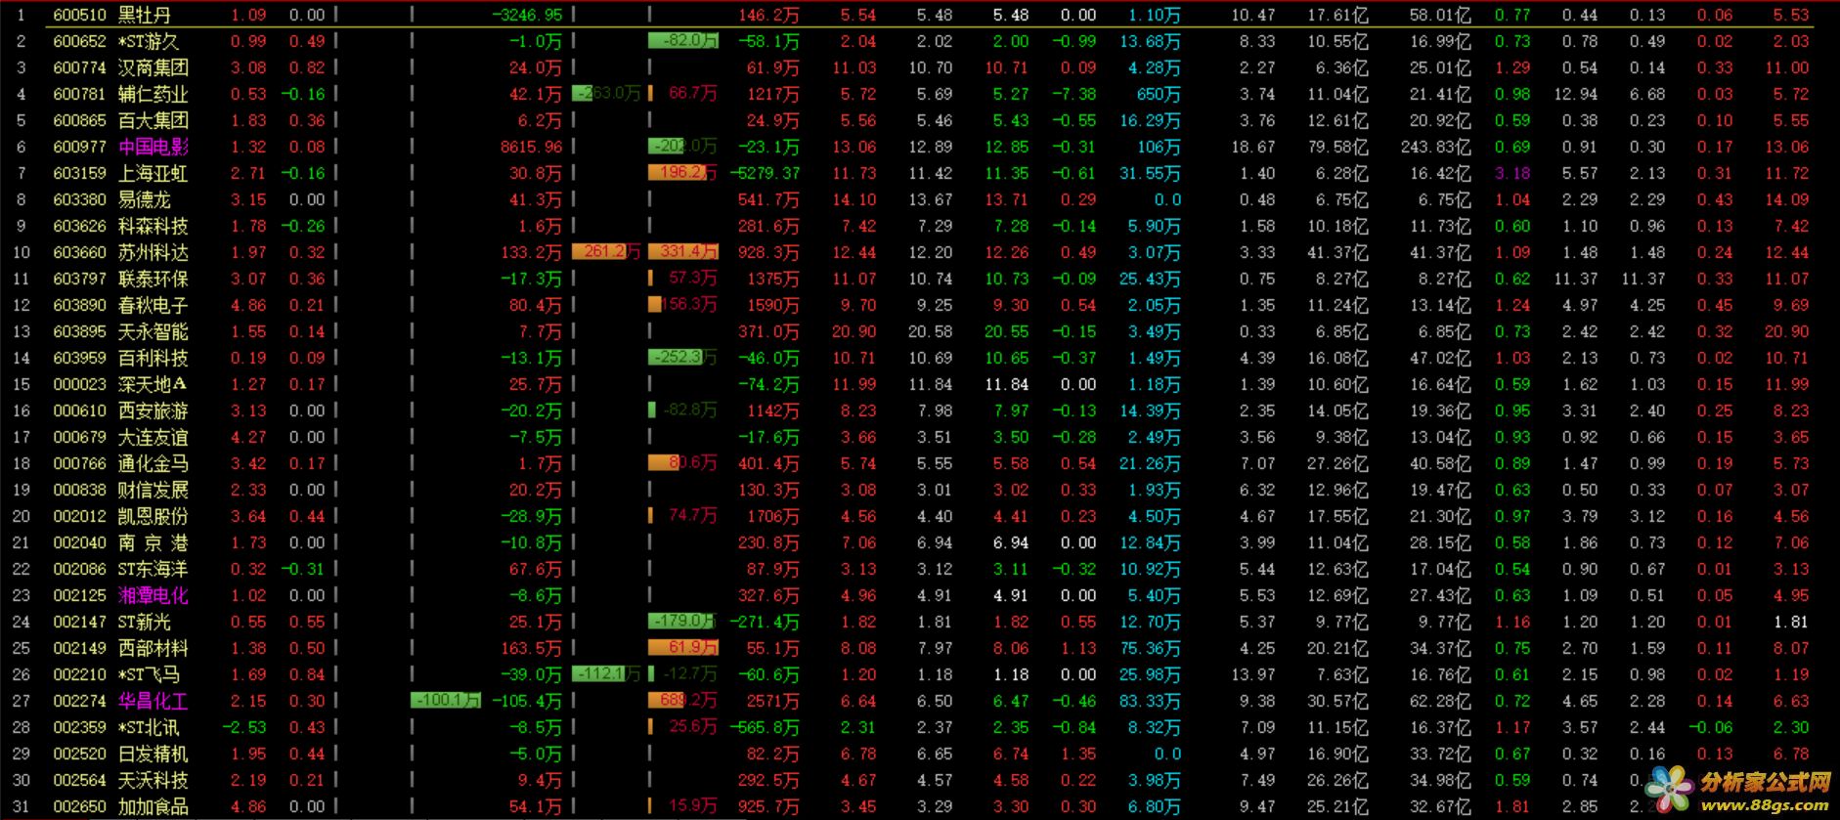Viewport: 1840px width, 820px height.
Task: Click the 加加食品 stock name
Action: click(153, 806)
